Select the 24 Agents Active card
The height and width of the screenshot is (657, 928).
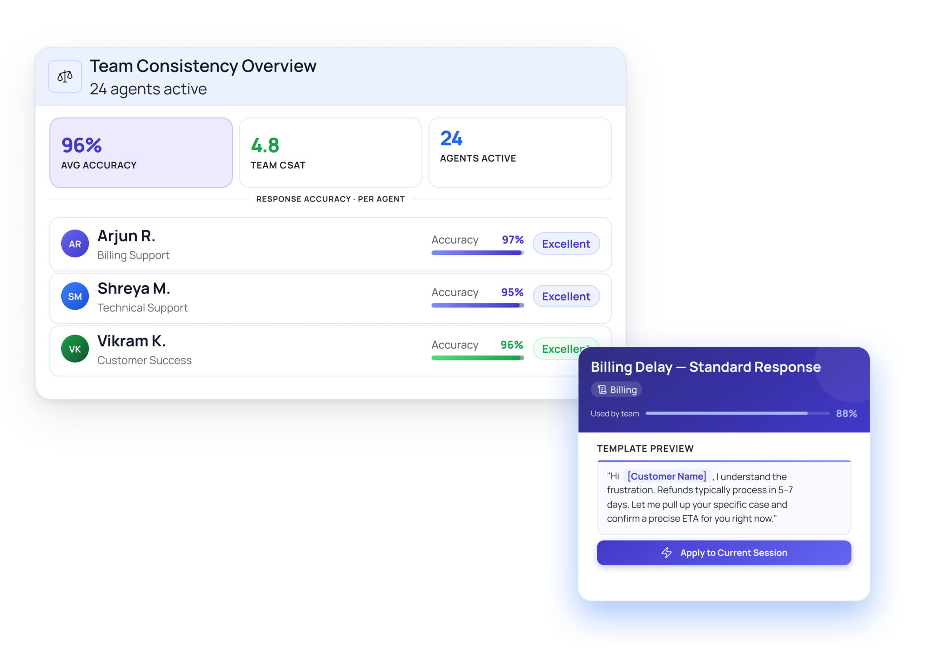(520, 153)
